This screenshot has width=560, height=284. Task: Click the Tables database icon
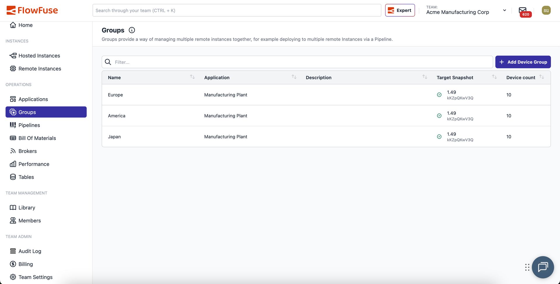(13, 177)
